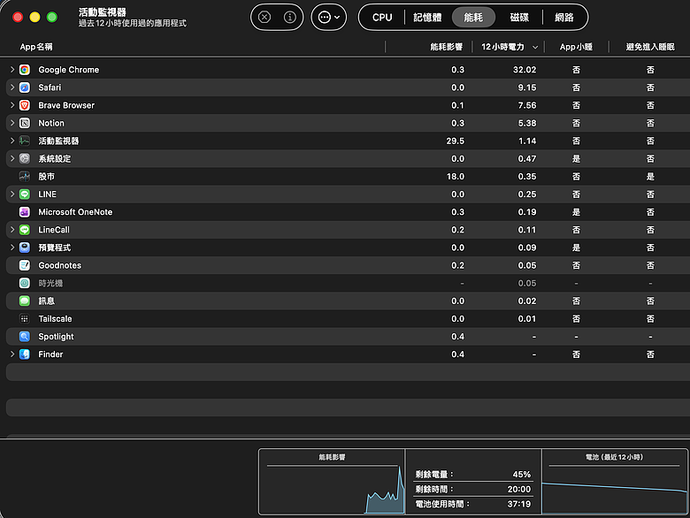This screenshot has width=690, height=518.
Task: Click the 預覽程式 preview icon
Action: 25,248
